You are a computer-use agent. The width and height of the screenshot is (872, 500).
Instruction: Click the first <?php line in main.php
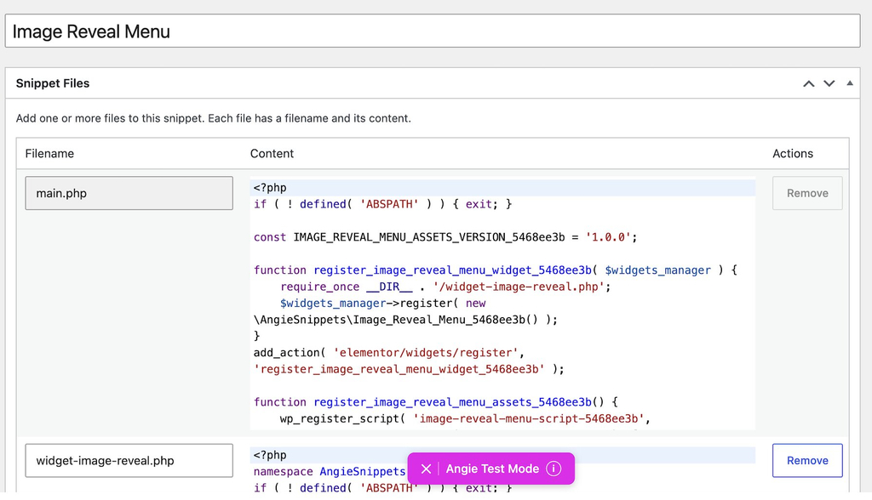click(270, 188)
